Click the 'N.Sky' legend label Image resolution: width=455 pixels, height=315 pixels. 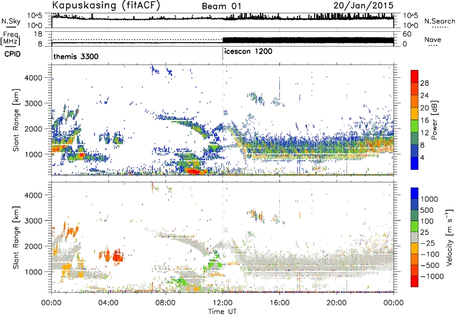pos(11,21)
